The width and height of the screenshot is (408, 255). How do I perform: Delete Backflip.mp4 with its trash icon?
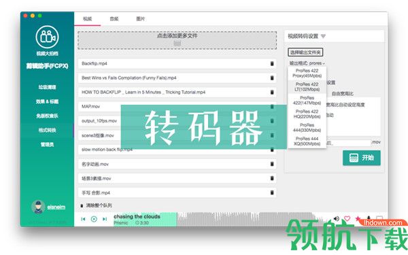[272, 63]
